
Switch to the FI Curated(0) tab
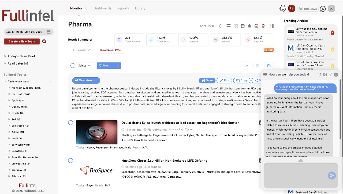[82, 50]
